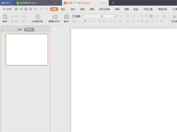177x132 pixels.
Task: Click the Save icon in quick access toolbar
Action: (x=17, y=9)
